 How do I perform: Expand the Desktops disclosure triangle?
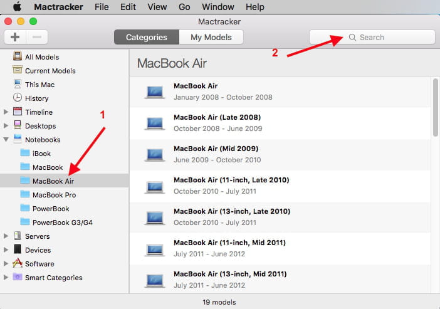point(6,126)
